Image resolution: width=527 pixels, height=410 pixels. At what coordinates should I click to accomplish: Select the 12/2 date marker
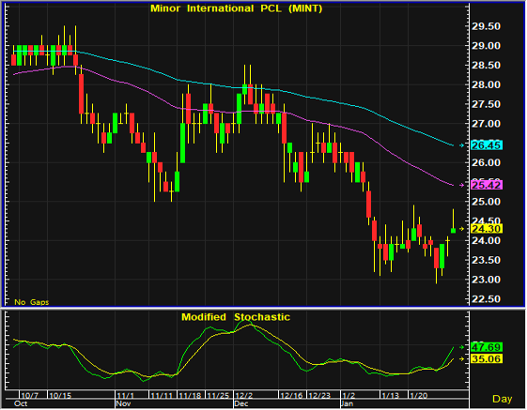coord(243,396)
